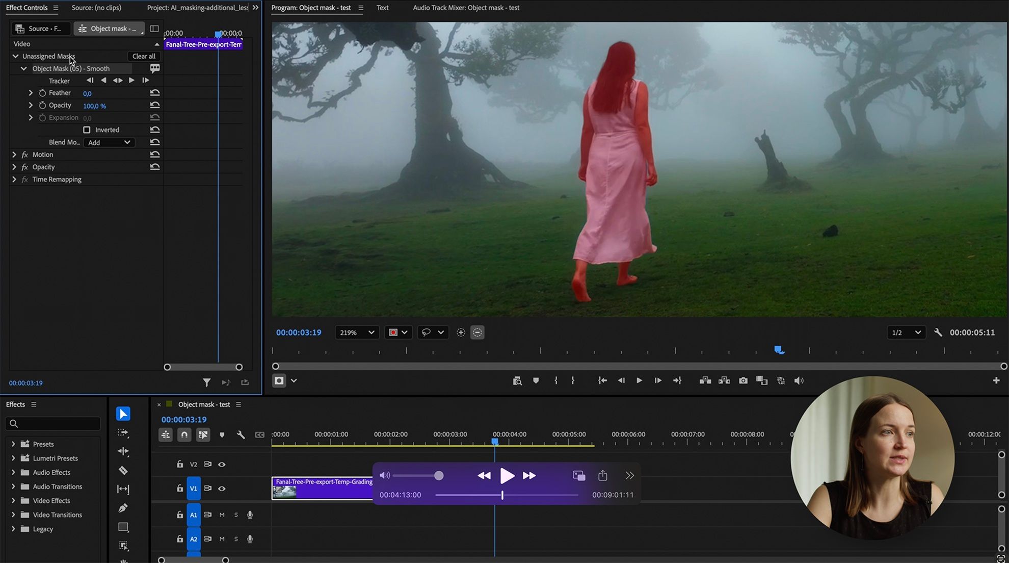Select the Ripple Edit tool
The image size is (1009, 563).
[123, 451]
